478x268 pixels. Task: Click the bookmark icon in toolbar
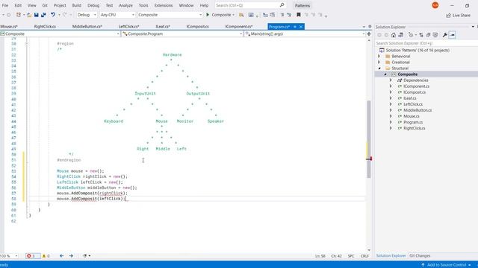click(299, 15)
